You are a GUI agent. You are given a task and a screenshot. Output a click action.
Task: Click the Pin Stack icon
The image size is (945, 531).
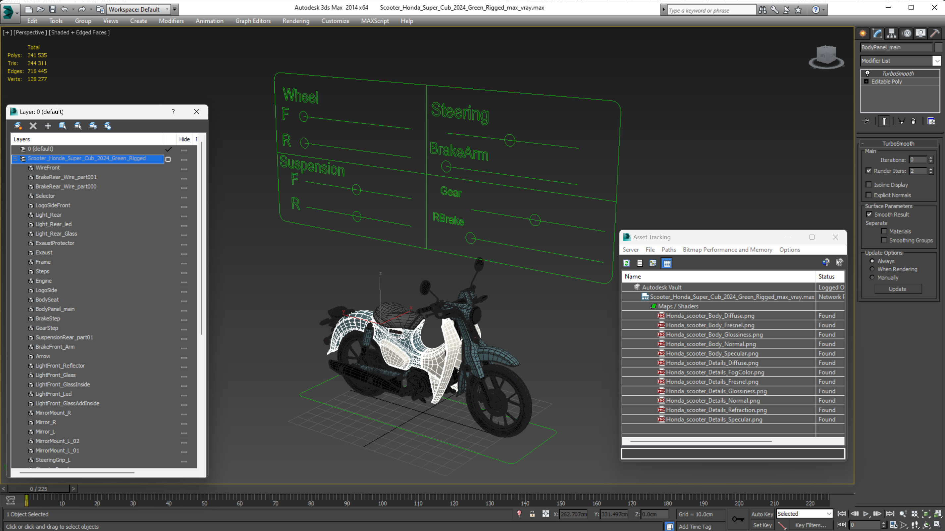pos(867,121)
